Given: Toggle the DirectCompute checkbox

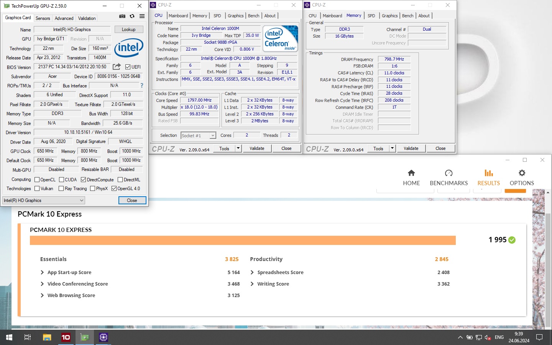Looking at the screenshot, I should click(83, 179).
